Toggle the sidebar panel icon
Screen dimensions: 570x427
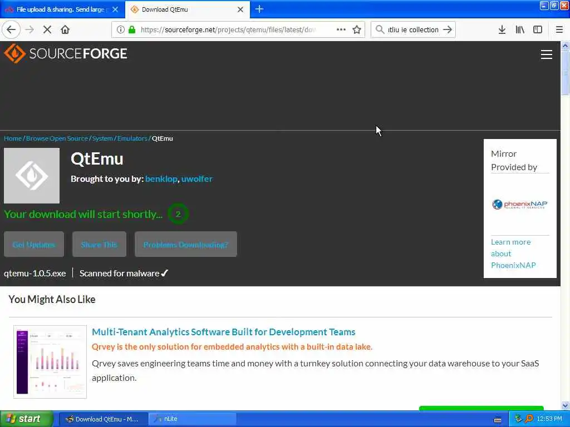[538, 29]
